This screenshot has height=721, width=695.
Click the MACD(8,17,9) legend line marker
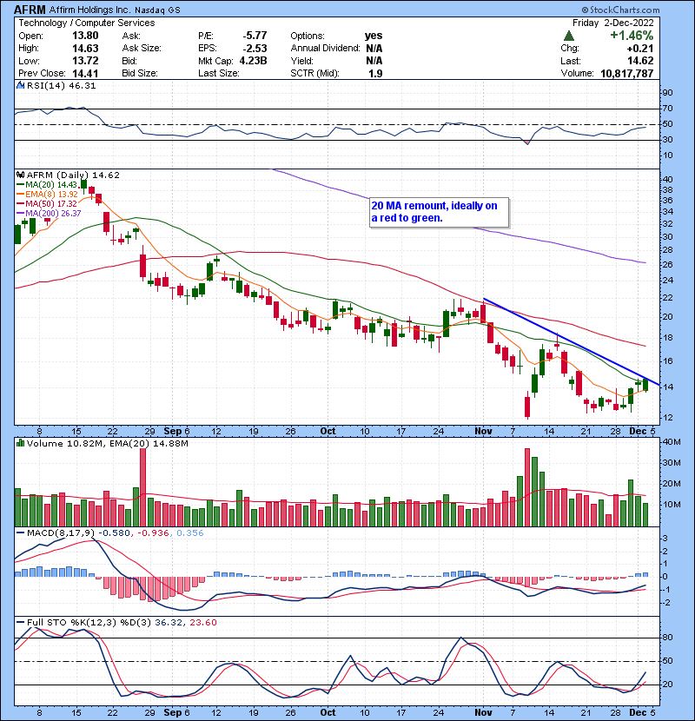tap(20, 533)
